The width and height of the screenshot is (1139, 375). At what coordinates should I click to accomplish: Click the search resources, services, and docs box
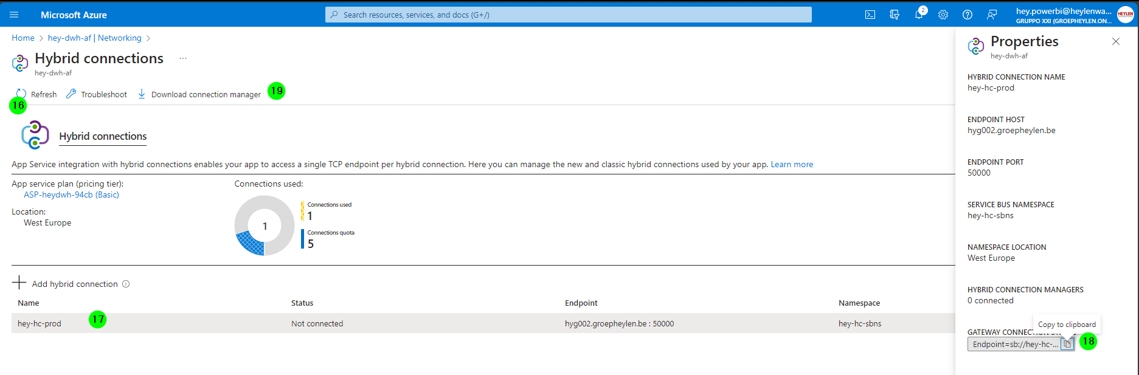click(569, 15)
